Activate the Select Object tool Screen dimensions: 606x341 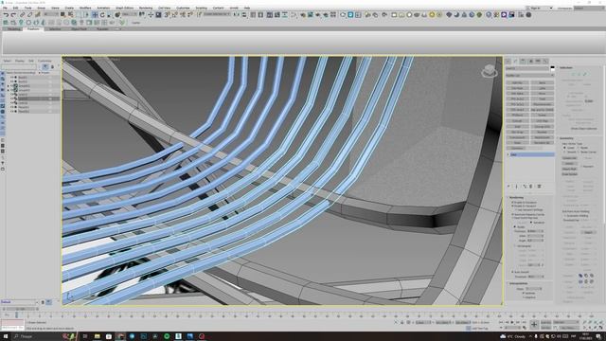click(62, 15)
